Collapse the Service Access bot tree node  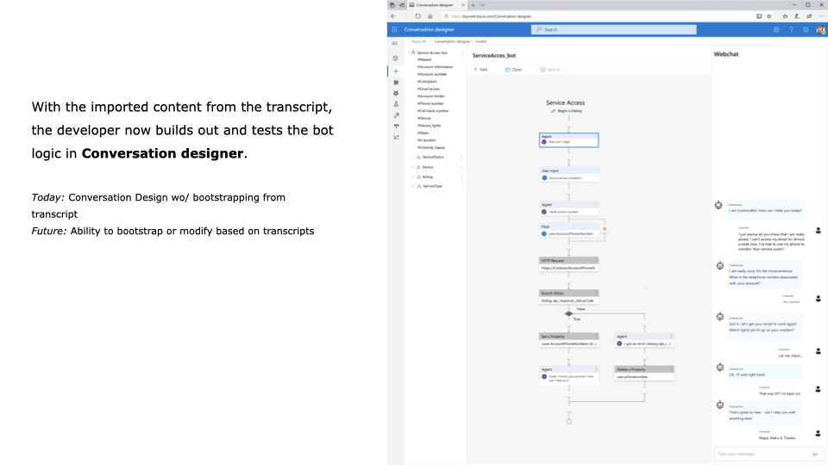409,53
